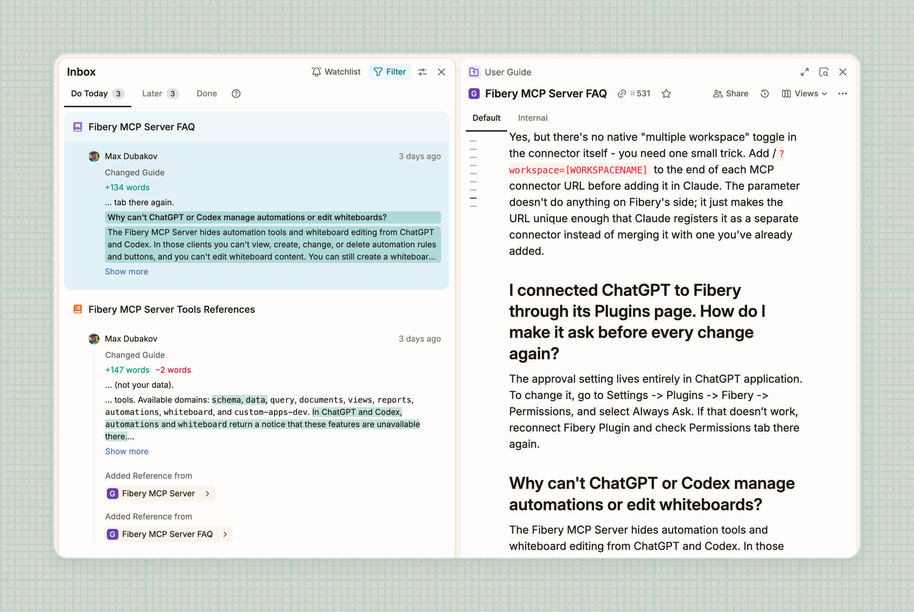
Task: Expand chevron on Fibery MCP Server FAQ reference
Action: pyautogui.click(x=225, y=534)
